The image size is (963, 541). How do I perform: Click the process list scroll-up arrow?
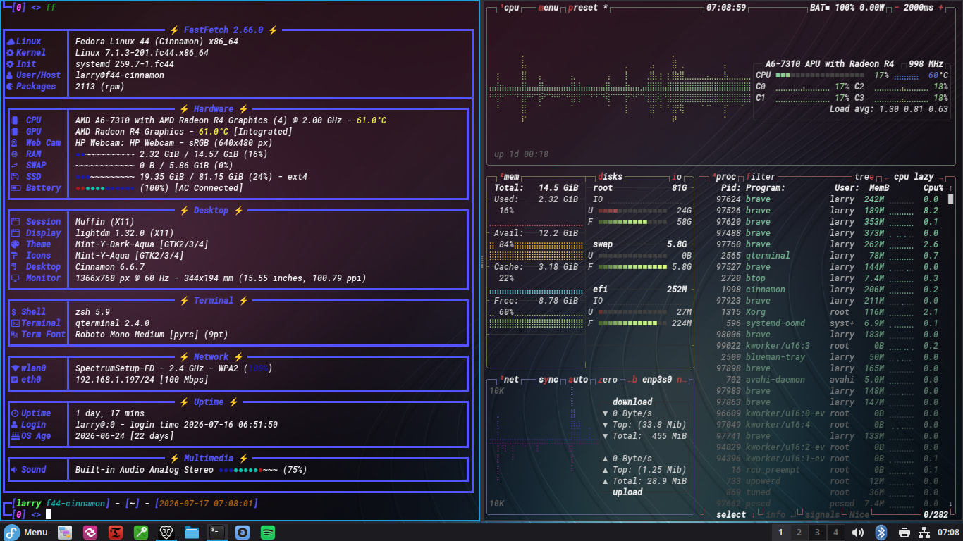tap(950, 188)
